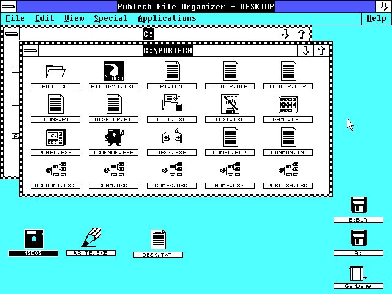Launch TEXT.EXE text editor icon
The image size is (392, 294).
[230, 104]
